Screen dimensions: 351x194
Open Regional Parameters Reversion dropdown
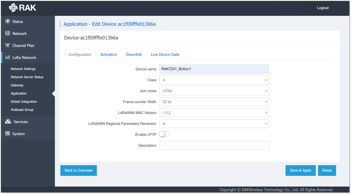(214, 124)
